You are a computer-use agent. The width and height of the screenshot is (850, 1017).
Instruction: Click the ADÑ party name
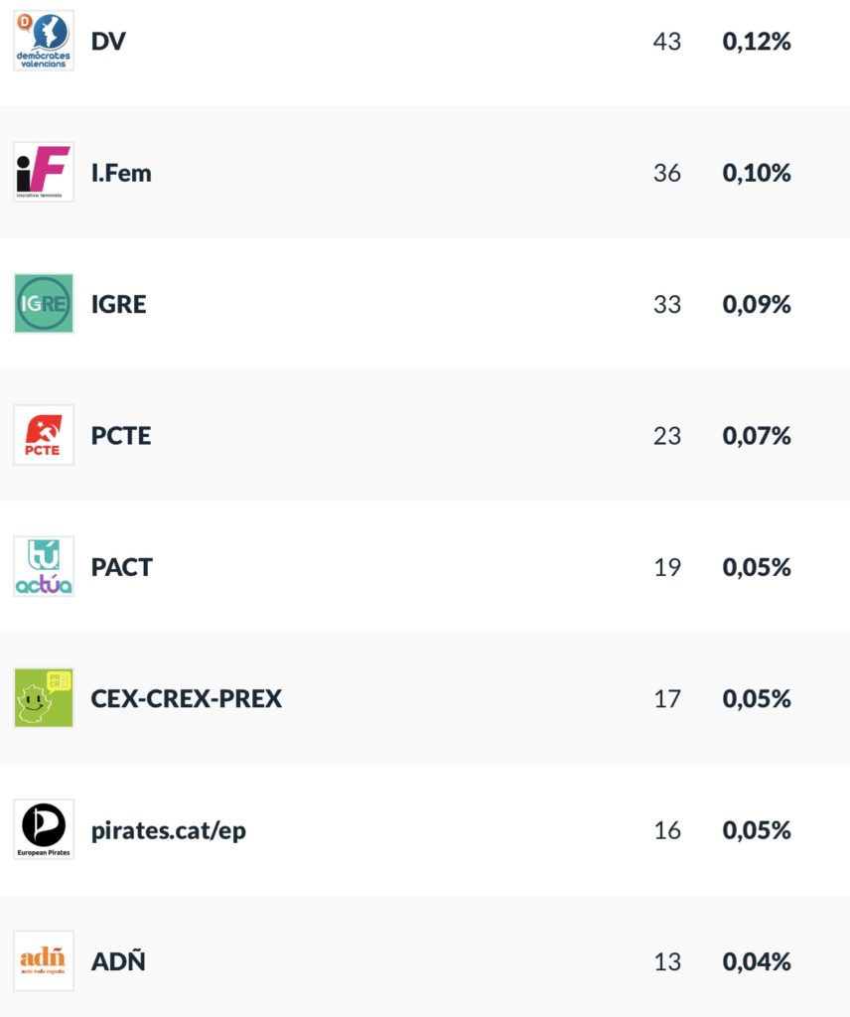click(x=118, y=961)
